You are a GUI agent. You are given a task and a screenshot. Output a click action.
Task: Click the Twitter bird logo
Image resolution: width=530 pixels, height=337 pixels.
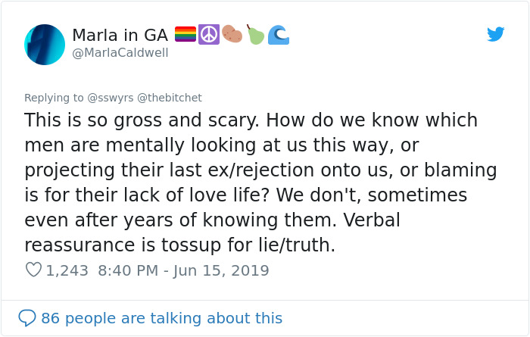(x=495, y=34)
